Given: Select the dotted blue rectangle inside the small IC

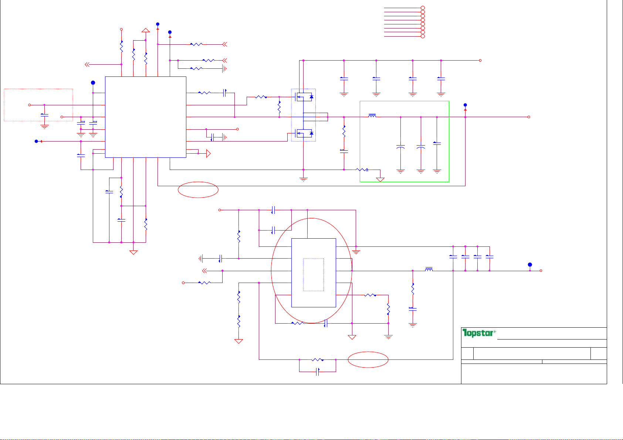Looking at the screenshot, I should click(x=314, y=274).
